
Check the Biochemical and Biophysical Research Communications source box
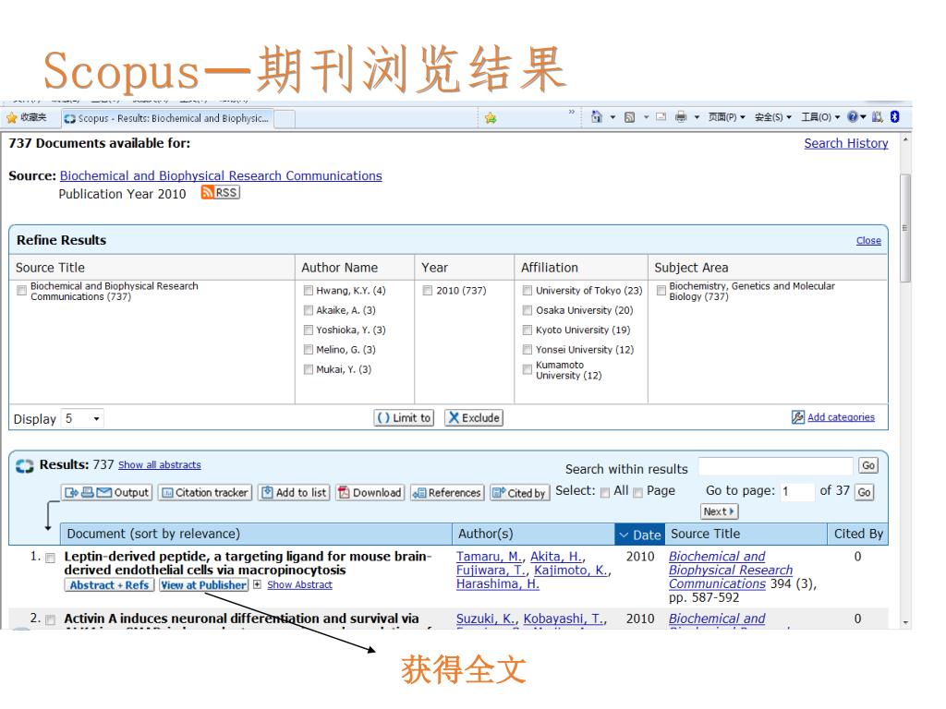[x=22, y=291]
